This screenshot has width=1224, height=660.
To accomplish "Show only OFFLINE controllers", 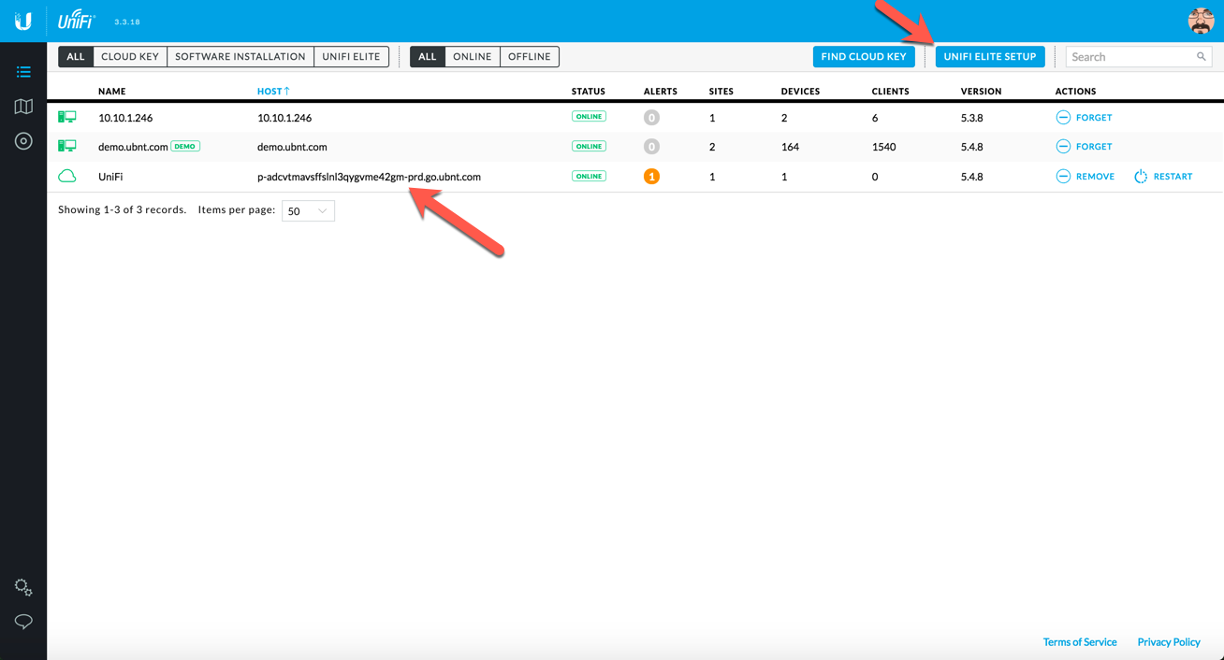I will 530,57.
